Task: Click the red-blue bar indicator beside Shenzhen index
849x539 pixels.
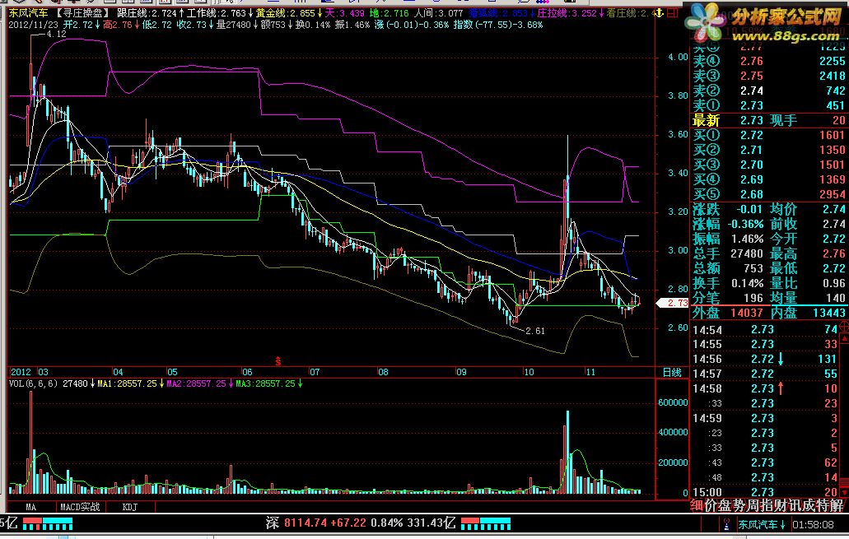Action: (486, 523)
